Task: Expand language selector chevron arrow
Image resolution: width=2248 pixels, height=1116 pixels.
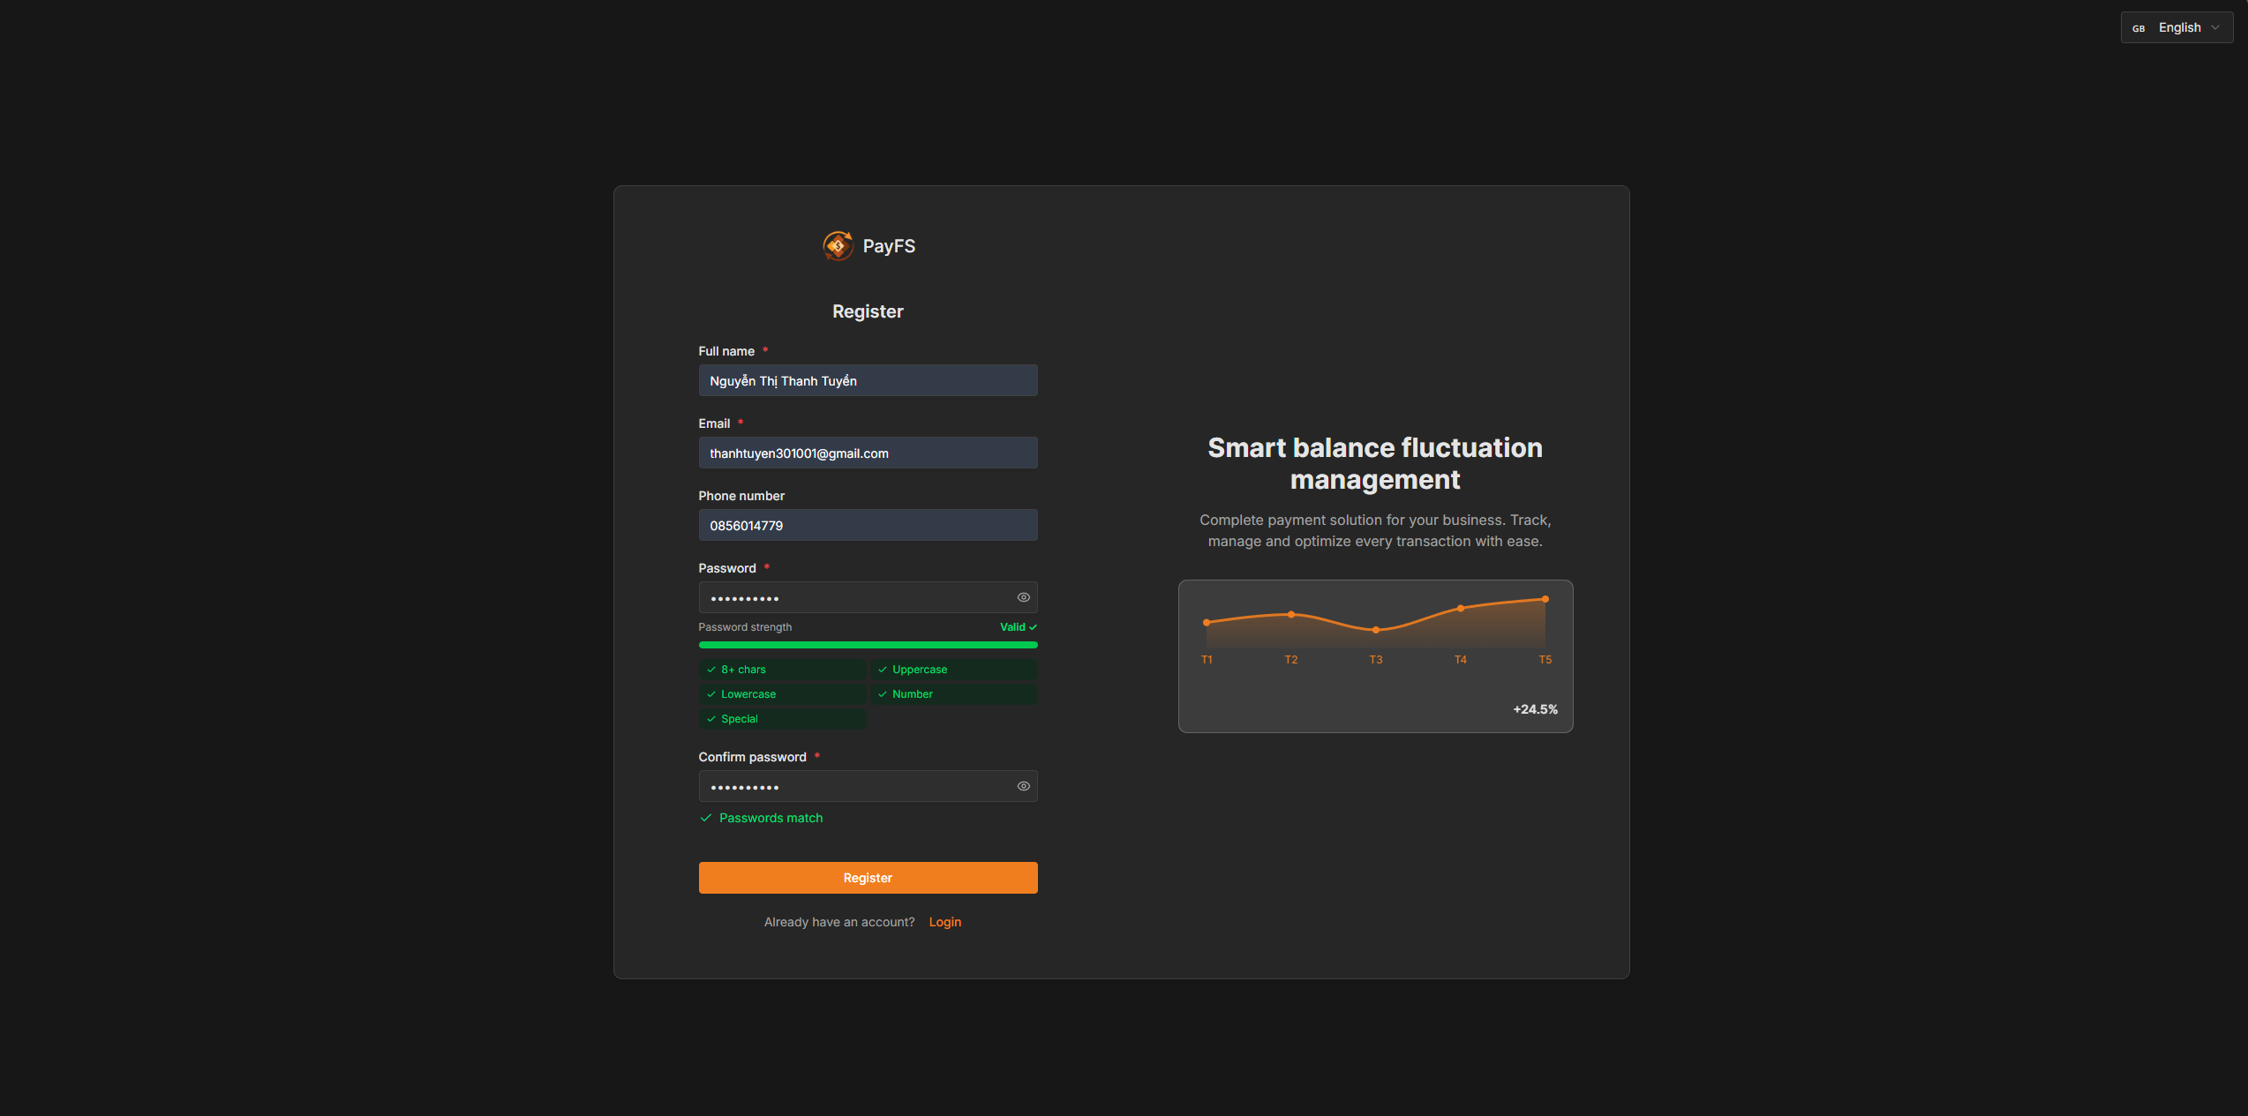Action: (x=2215, y=28)
